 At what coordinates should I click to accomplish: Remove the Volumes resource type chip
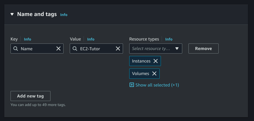[154, 73]
